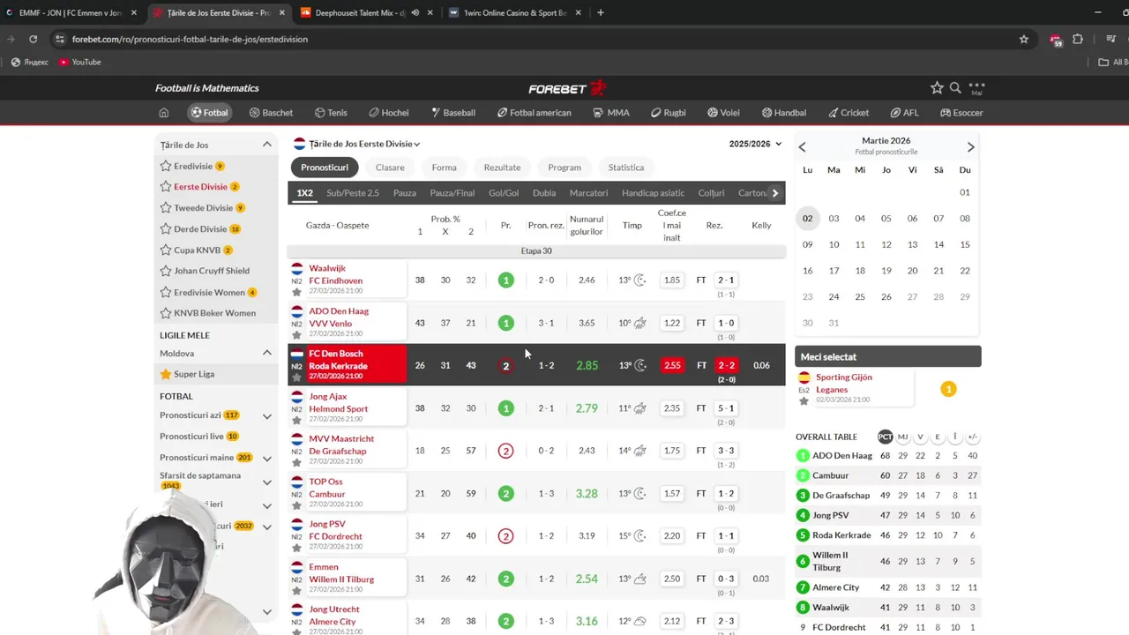Open the Esoccer section
The width and height of the screenshot is (1129, 635).
(x=961, y=113)
